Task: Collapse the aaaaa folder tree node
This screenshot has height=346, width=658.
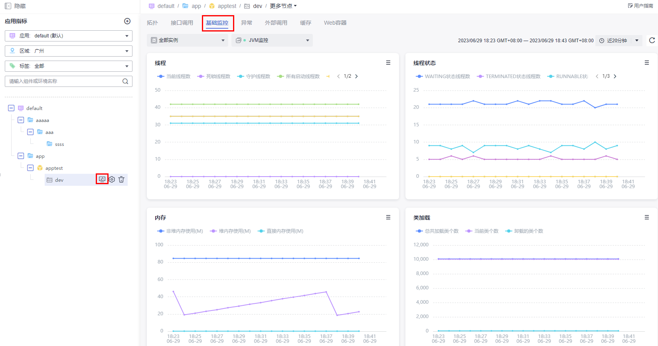Action: pyautogui.click(x=21, y=120)
